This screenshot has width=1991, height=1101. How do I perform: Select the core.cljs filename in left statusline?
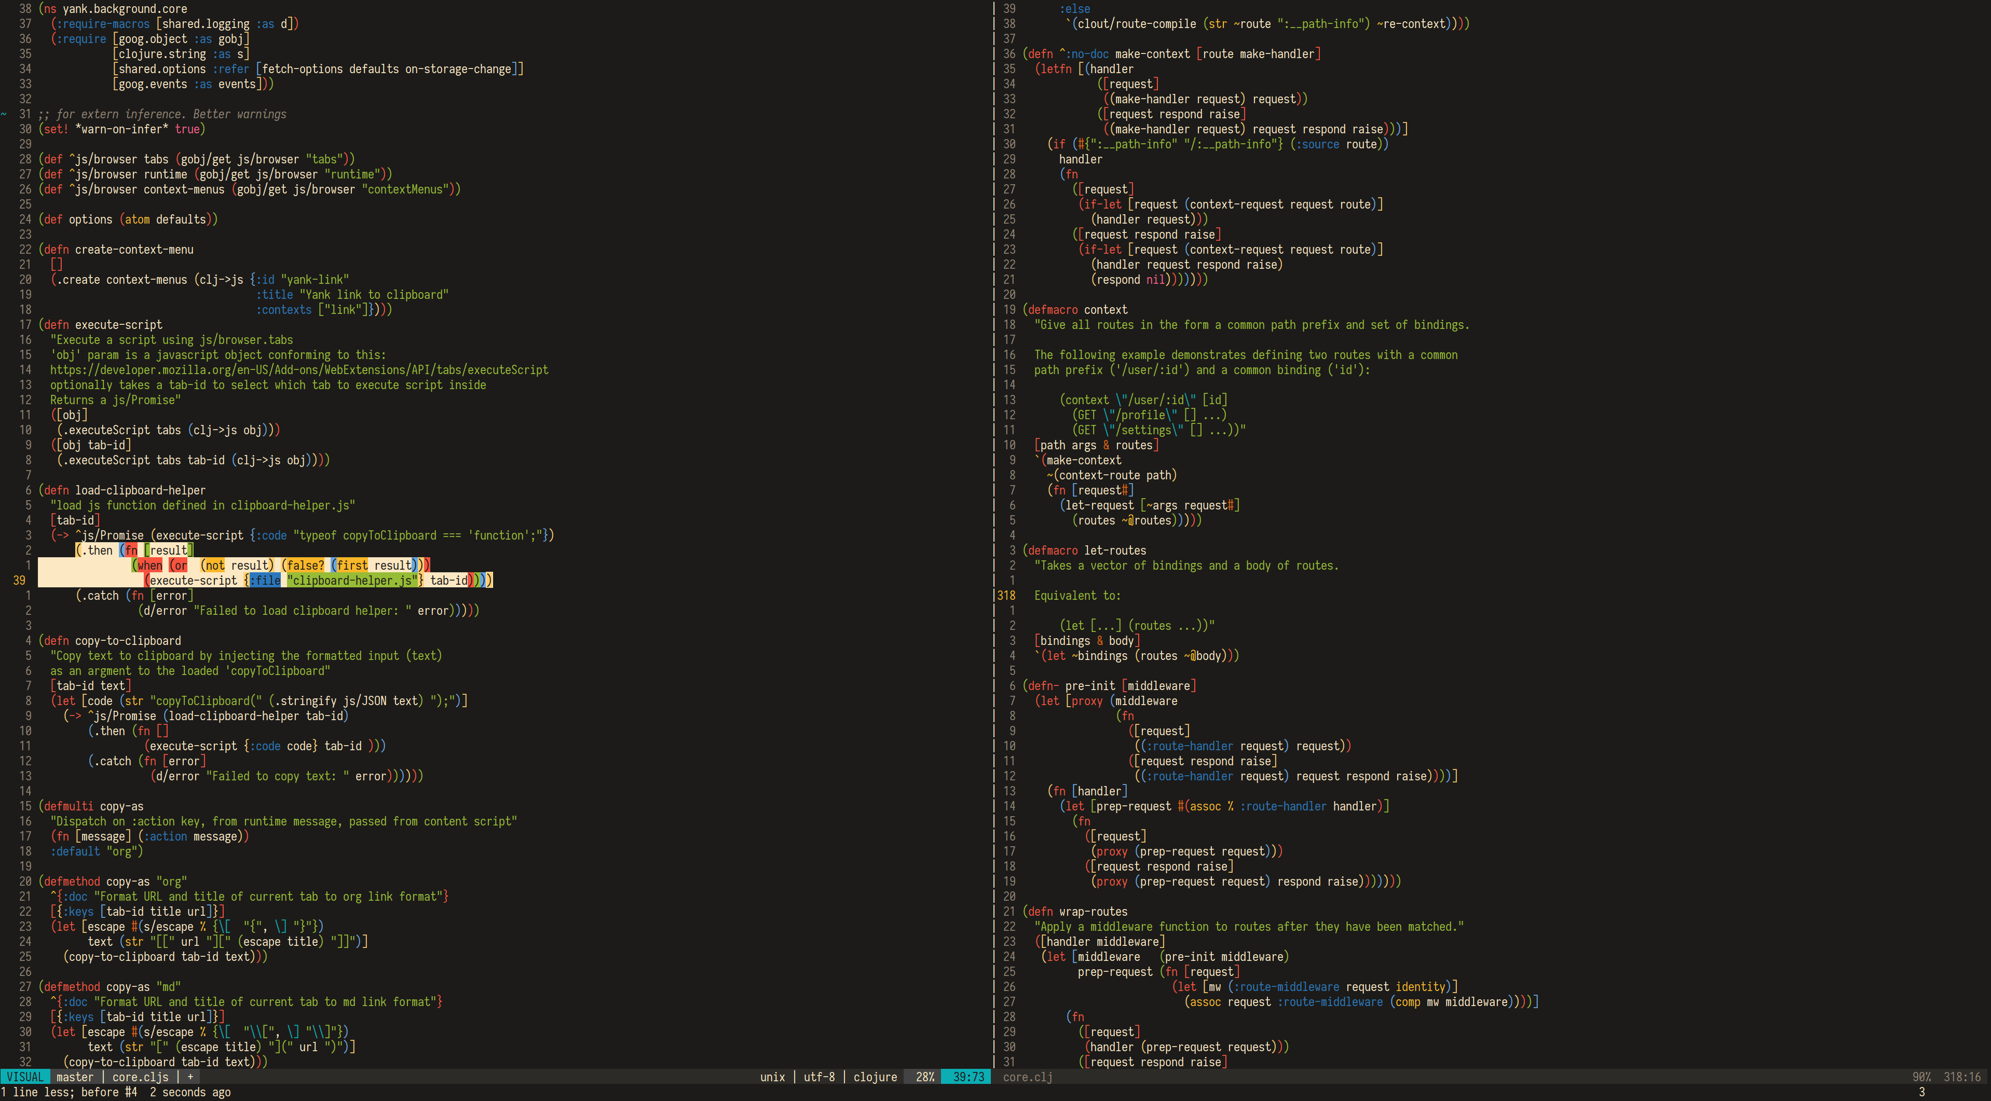[140, 1077]
